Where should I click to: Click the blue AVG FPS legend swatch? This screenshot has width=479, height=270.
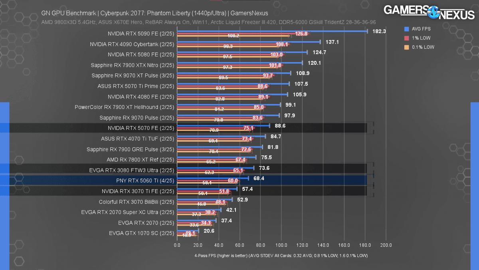coord(406,29)
